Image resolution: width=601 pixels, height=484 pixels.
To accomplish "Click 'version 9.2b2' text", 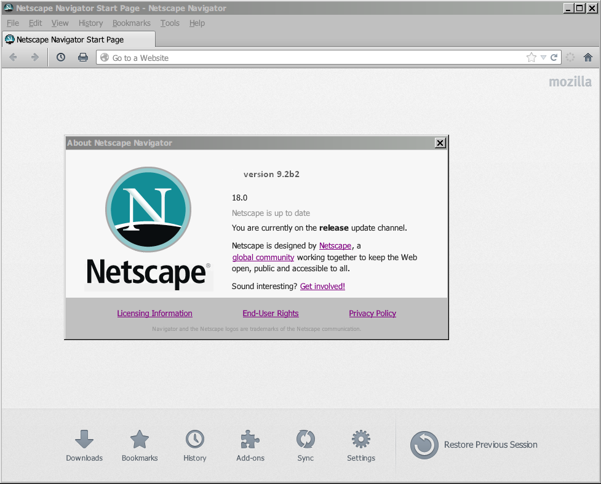I will (271, 175).
